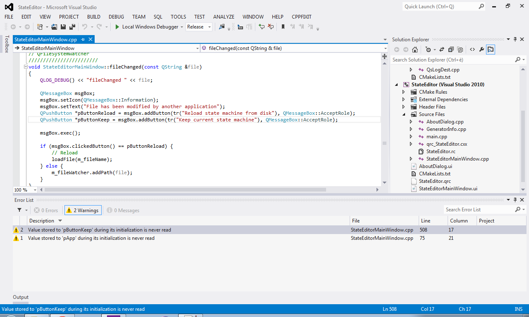This screenshot has width=529, height=317.
Task: Open Properties via the wrench icon
Action: [481, 50]
